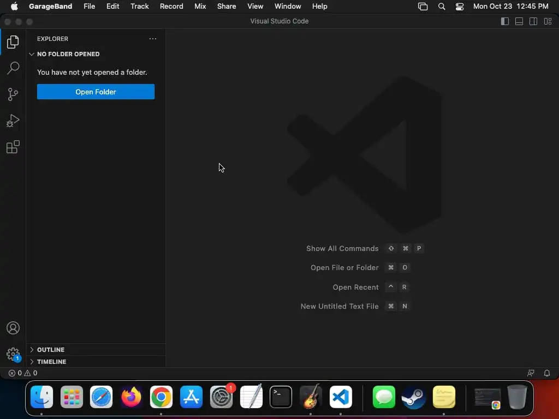The width and height of the screenshot is (559, 419).
Task: Open Terminal from the Dock
Action: 281,397
